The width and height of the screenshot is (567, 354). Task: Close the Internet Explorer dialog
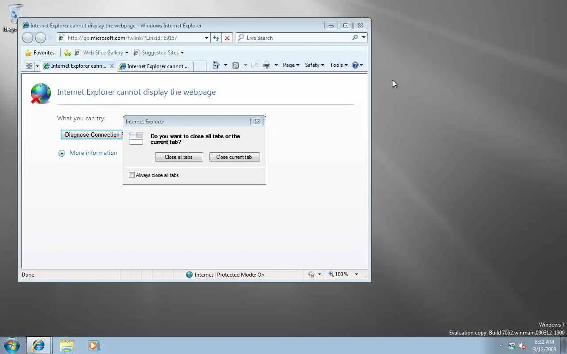click(x=257, y=121)
